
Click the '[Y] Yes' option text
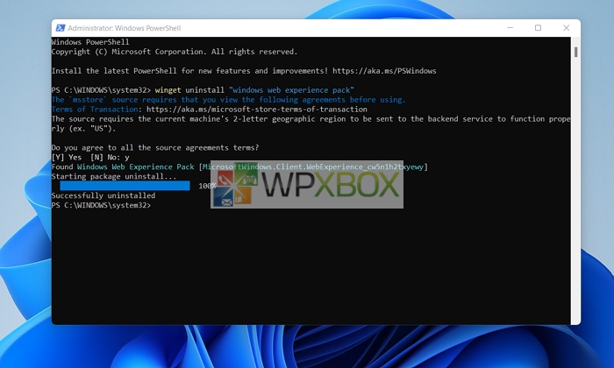[67, 157]
